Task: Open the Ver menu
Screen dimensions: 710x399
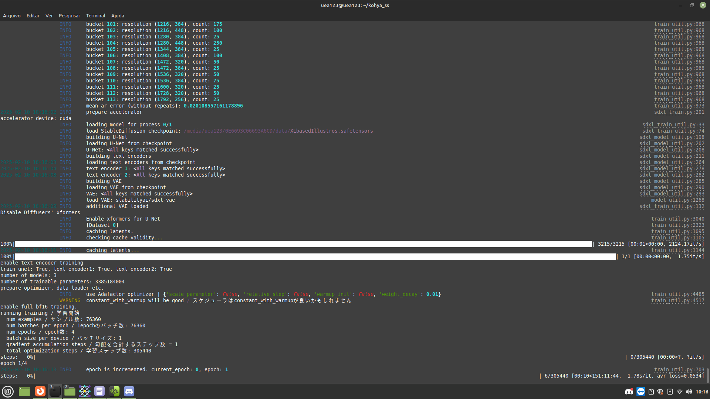Action: click(x=49, y=16)
